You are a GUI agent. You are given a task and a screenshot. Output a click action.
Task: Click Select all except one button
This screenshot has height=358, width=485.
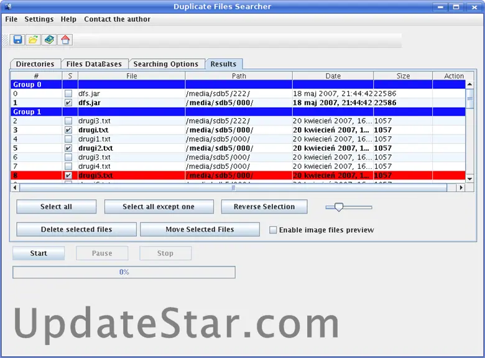[159, 207]
